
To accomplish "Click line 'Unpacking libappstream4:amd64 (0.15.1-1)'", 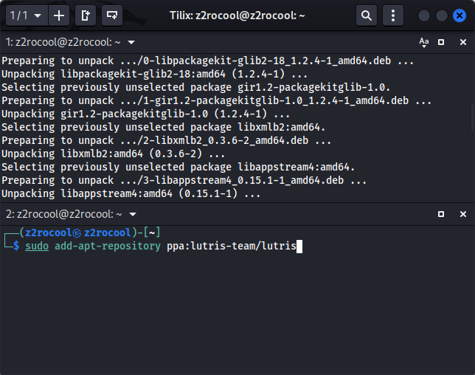I will (131, 193).
